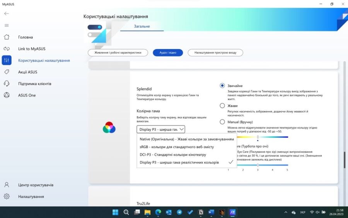The image size is (348, 218).
Task: Open Підтримка клієнтів support page
Action: pyautogui.click(x=35, y=84)
